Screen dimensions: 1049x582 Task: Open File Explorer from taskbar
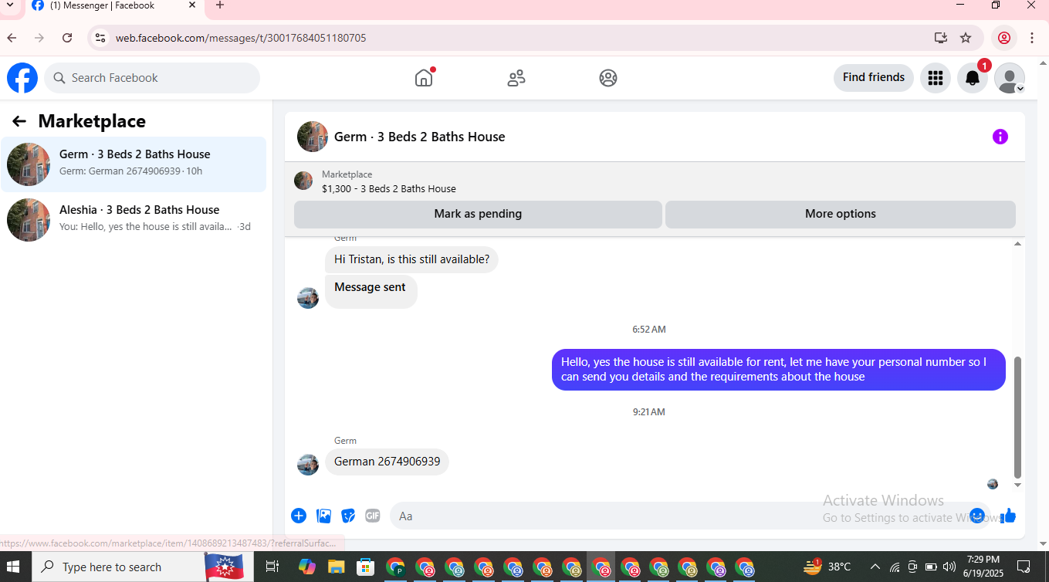click(x=336, y=567)
